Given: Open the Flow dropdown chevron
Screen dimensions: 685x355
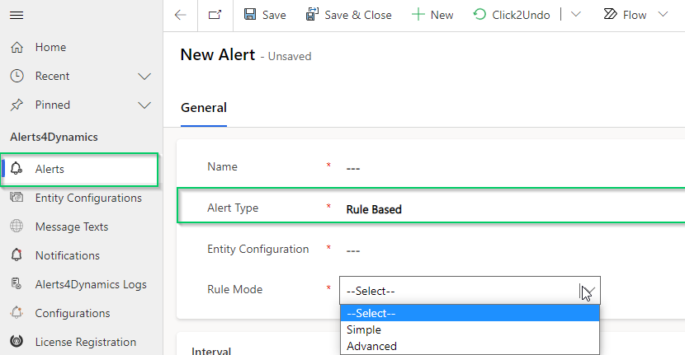Looking at the screenshot, I should coord(664,14).
